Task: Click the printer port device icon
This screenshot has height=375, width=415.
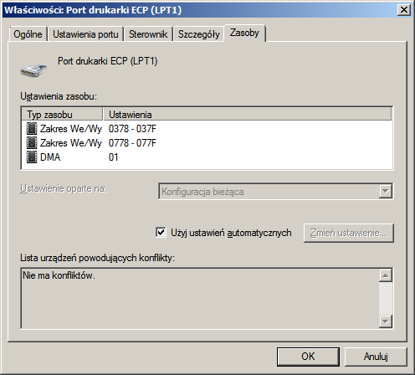Action: [33, 70]
